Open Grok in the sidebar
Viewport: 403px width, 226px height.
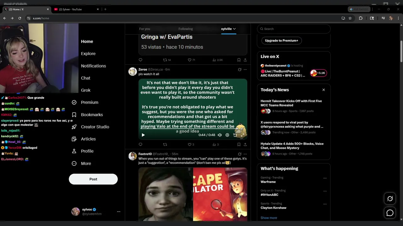tap(86, 90)
